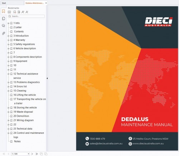
Task: Go to the next page arrow
Action: [32, 154]
